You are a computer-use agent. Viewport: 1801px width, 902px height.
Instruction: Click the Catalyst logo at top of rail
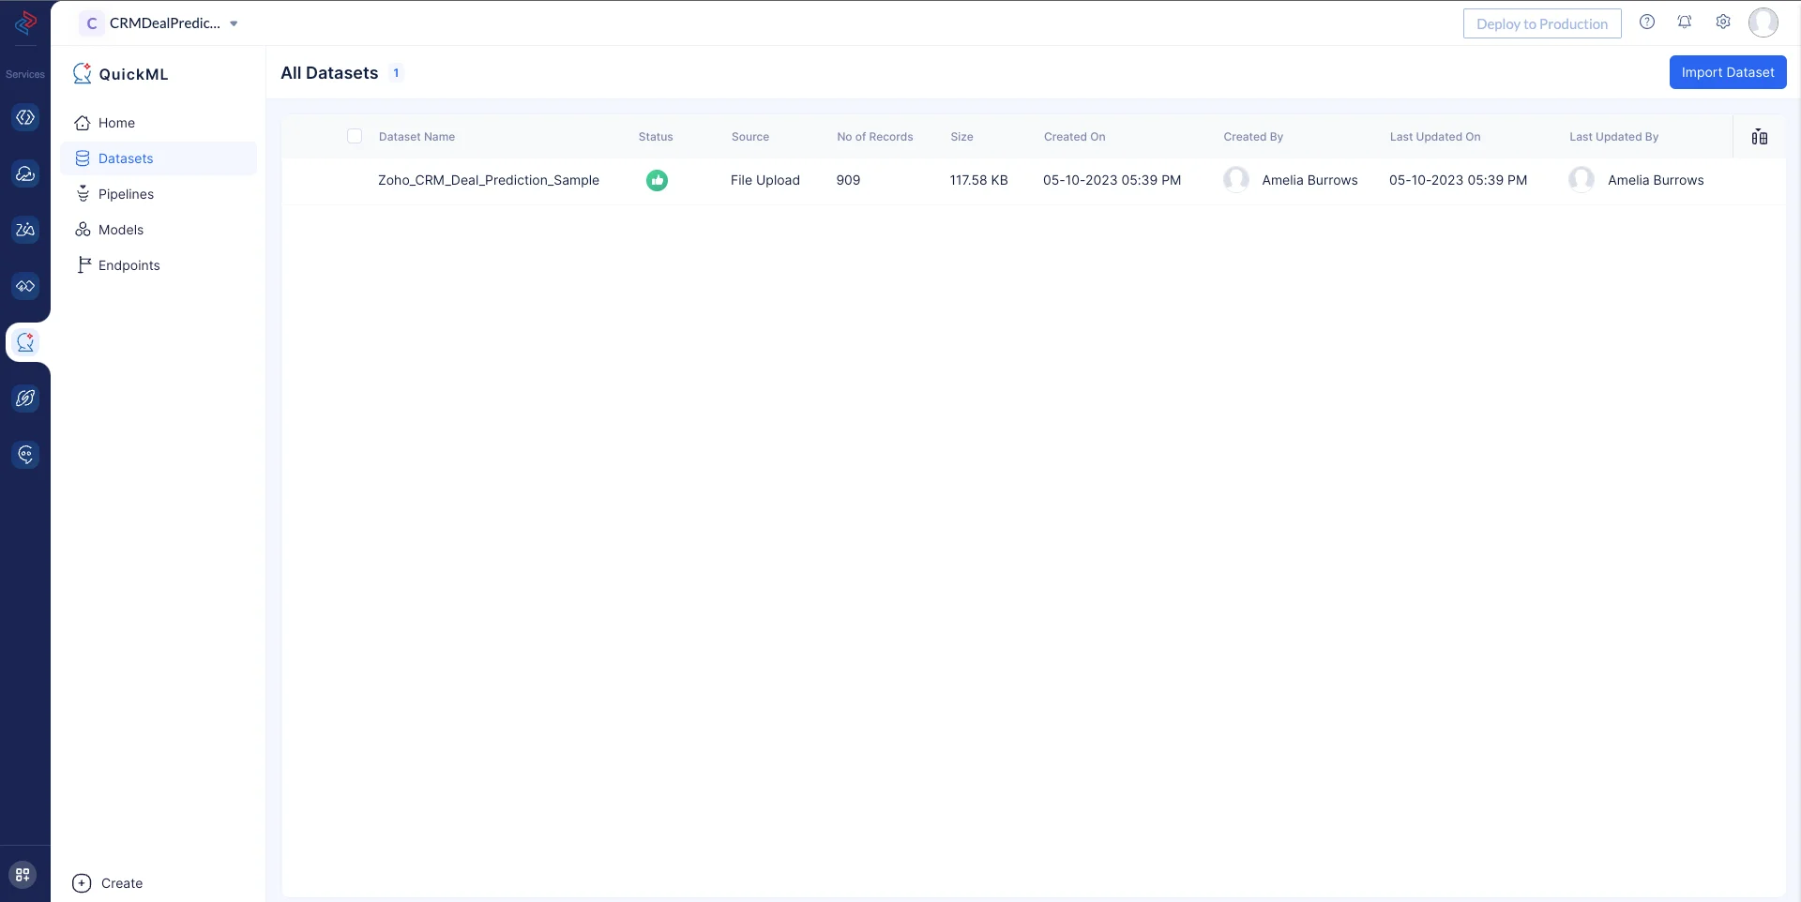tap(25, 23)
